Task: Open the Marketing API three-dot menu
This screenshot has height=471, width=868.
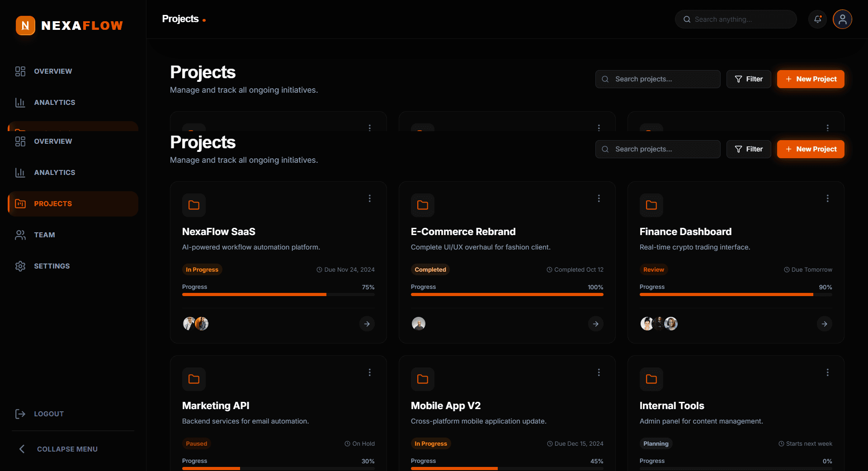Action: [370, 372]
